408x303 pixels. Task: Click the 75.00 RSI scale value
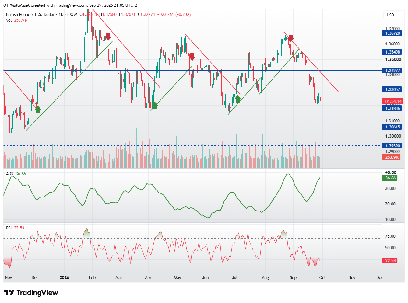[x=390, y=236]
